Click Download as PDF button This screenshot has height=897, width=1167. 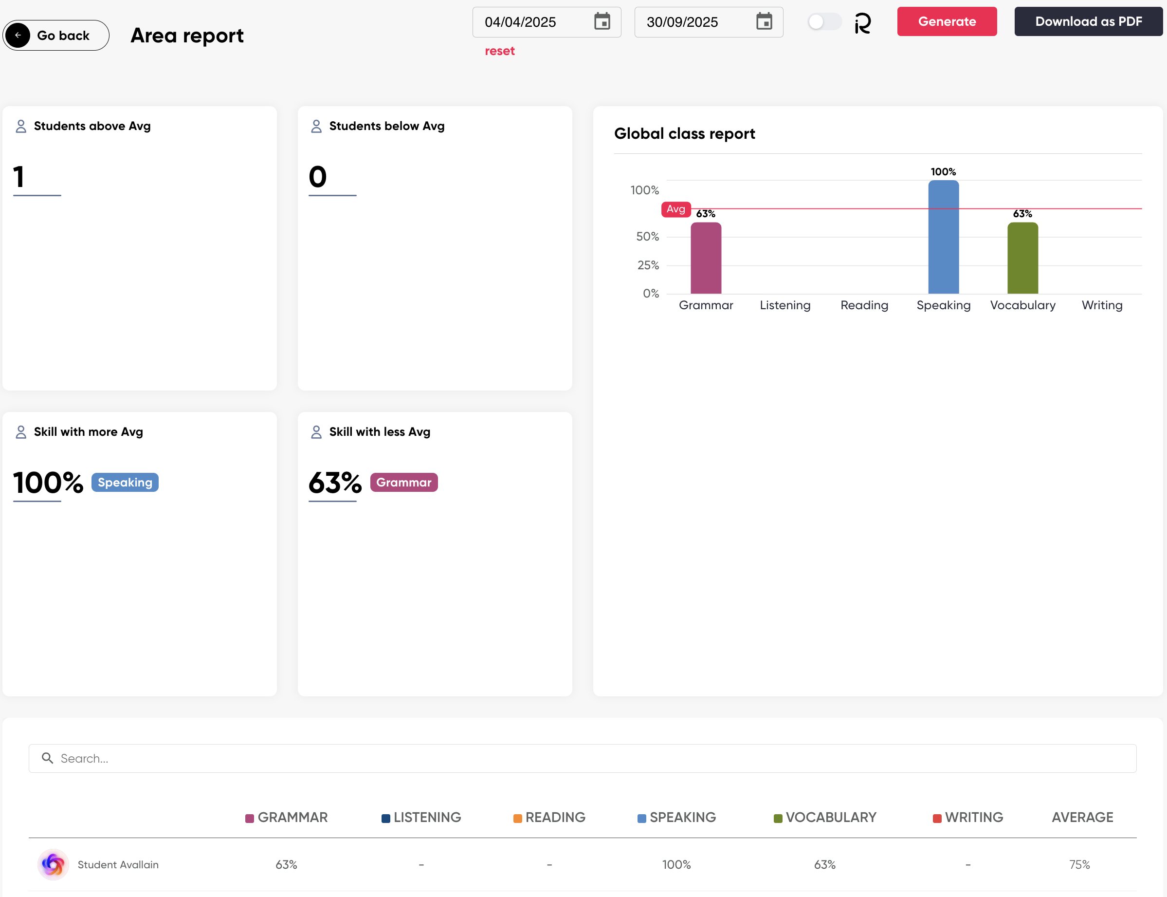(x=1088, y=22)
